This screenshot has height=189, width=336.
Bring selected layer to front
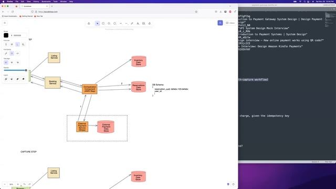(x=23, y=79)
